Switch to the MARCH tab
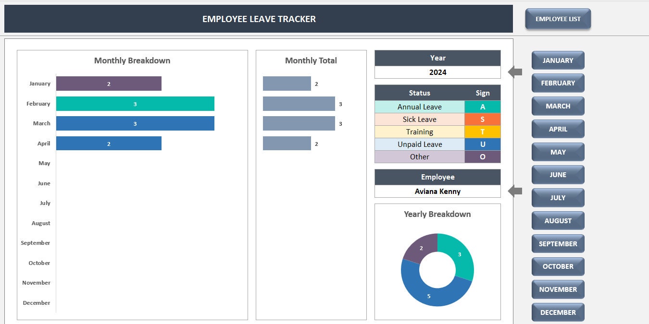Screen dimensions: 649x324 pos(558,106)
